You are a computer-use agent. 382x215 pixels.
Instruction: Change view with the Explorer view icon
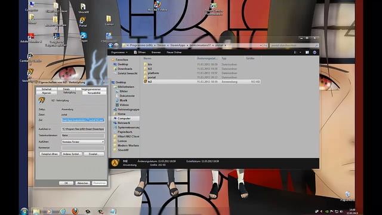pos(295,52)
